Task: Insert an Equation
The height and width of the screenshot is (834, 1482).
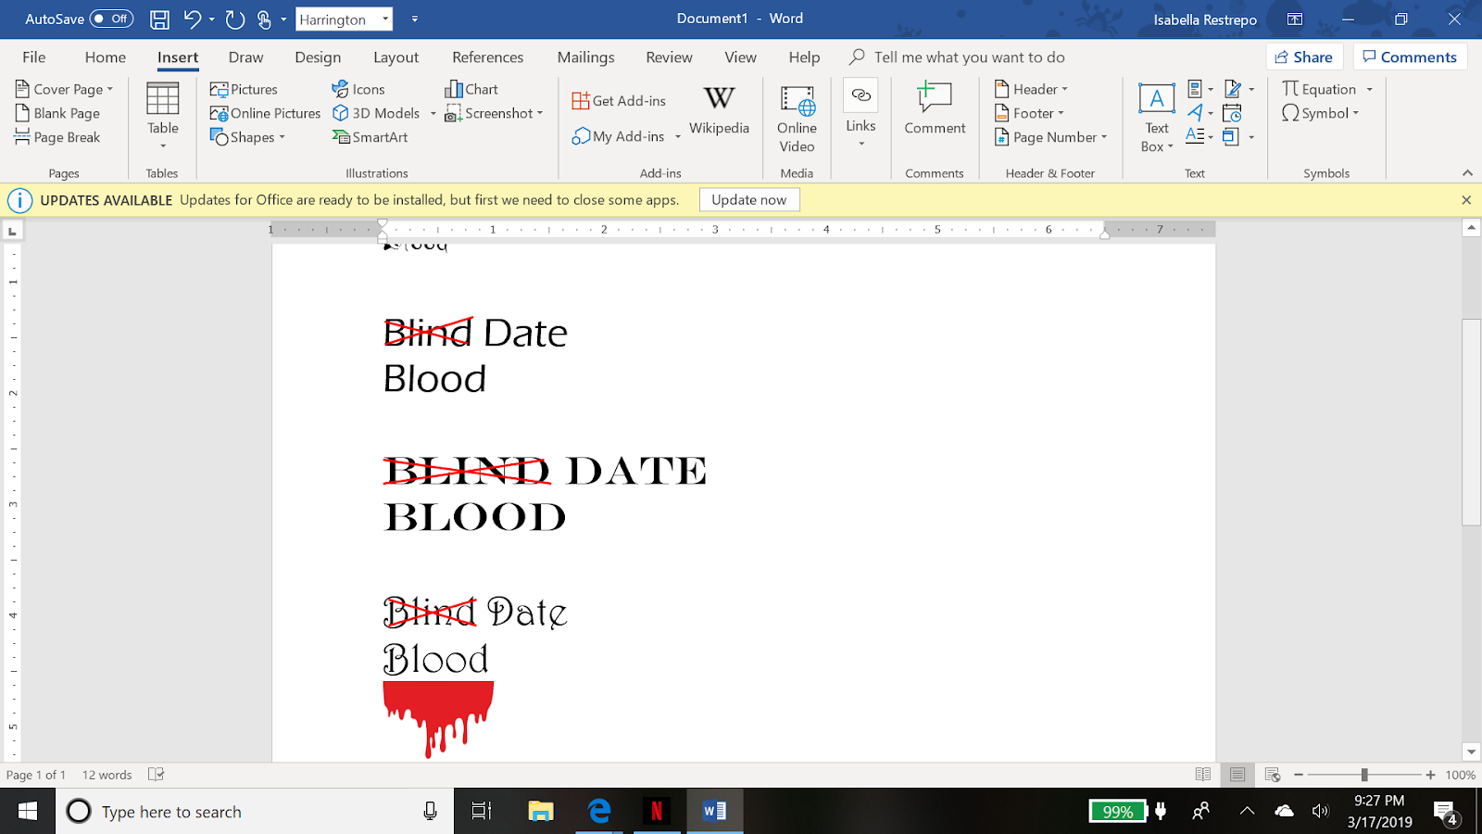Action: [x=1319, y=89]
